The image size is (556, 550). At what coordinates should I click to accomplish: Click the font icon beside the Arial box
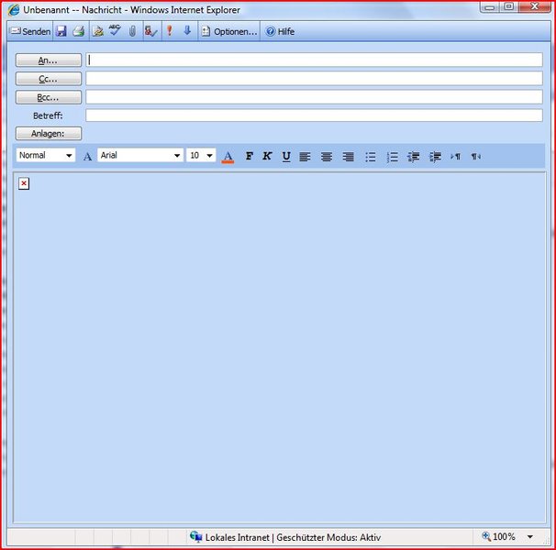tap(87, 156)
